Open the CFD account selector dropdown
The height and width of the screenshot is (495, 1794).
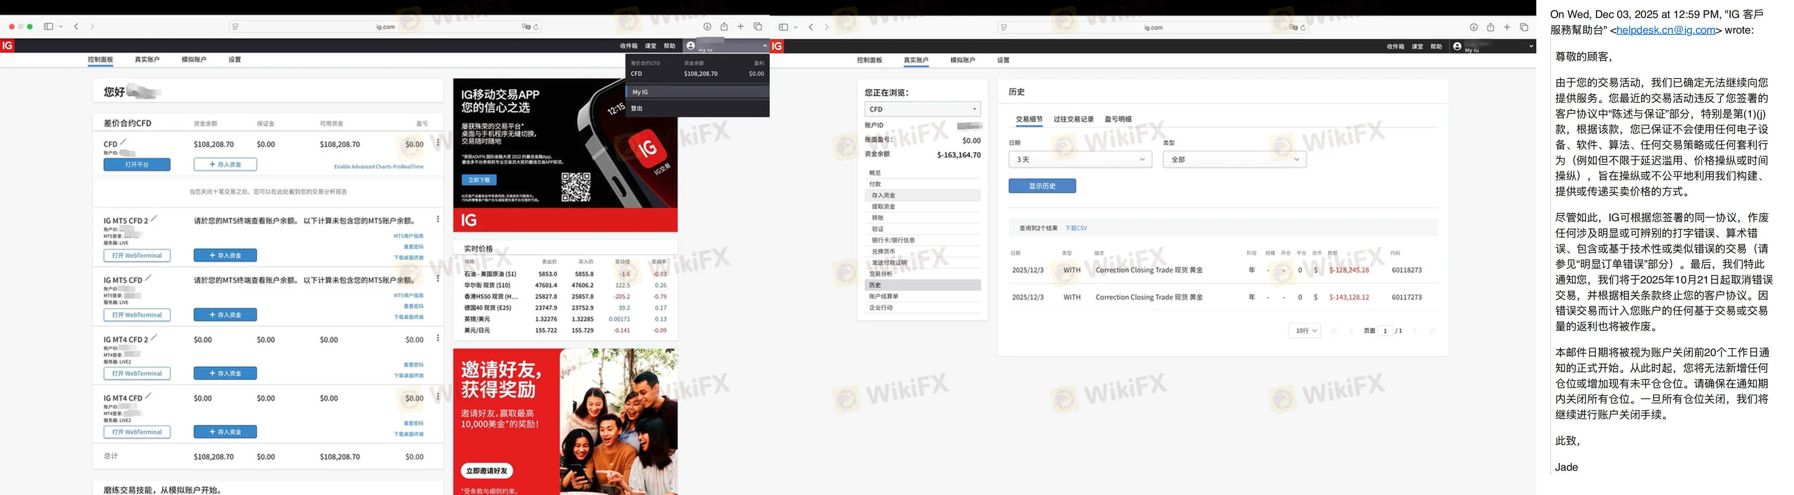click(x=922, y=109)
